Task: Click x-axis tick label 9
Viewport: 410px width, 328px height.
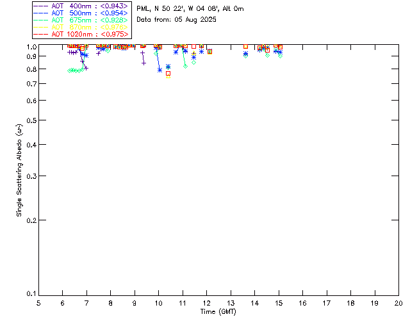Action: 135,303
